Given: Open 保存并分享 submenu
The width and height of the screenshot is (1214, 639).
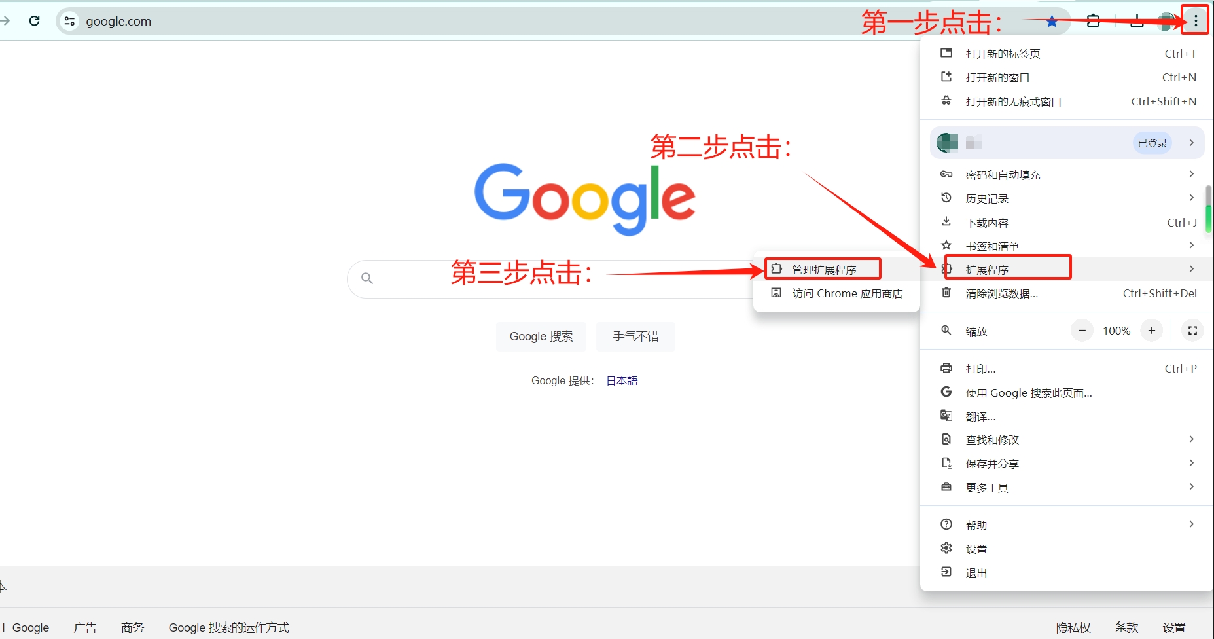Looking at the screenshot, I should (x=1067, y=464).
